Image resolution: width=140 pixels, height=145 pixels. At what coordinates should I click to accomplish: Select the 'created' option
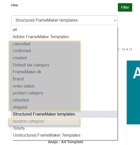click(64, 58)
